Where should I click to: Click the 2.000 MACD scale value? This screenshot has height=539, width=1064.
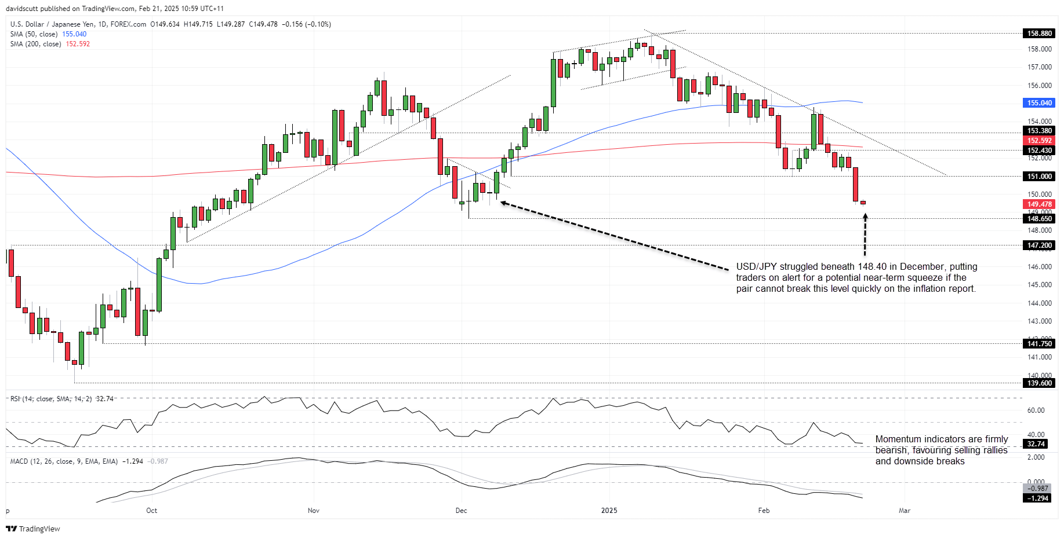(x=1036, y=457)
